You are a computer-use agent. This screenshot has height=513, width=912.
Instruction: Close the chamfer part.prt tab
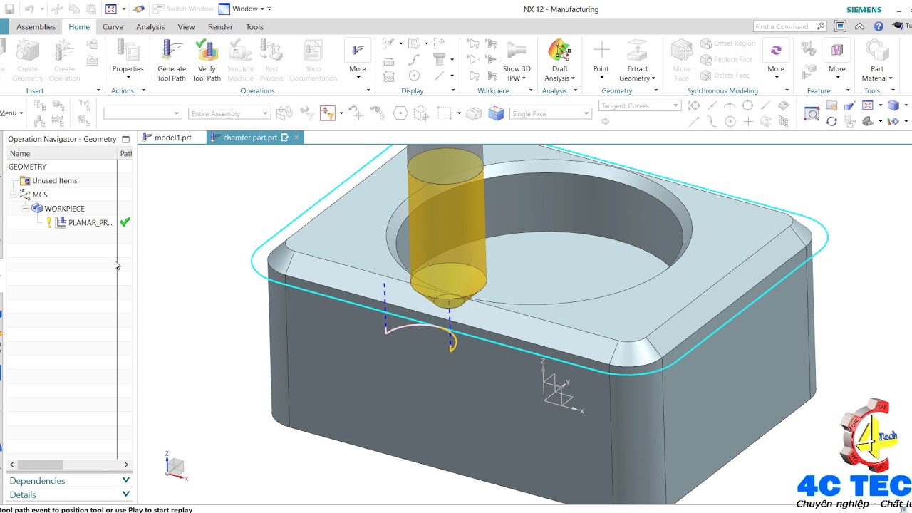click(296, 138)
